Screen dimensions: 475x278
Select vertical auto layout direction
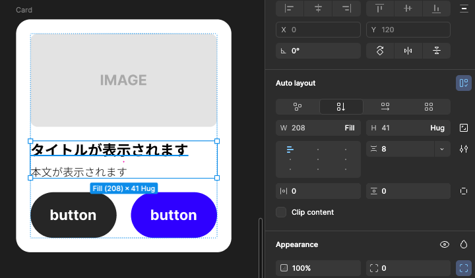[x=341, y=107]
